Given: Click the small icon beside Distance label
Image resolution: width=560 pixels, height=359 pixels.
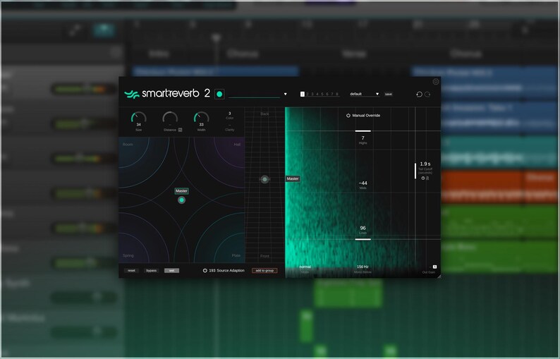Looking at the screenshot, I should [180, 130].
